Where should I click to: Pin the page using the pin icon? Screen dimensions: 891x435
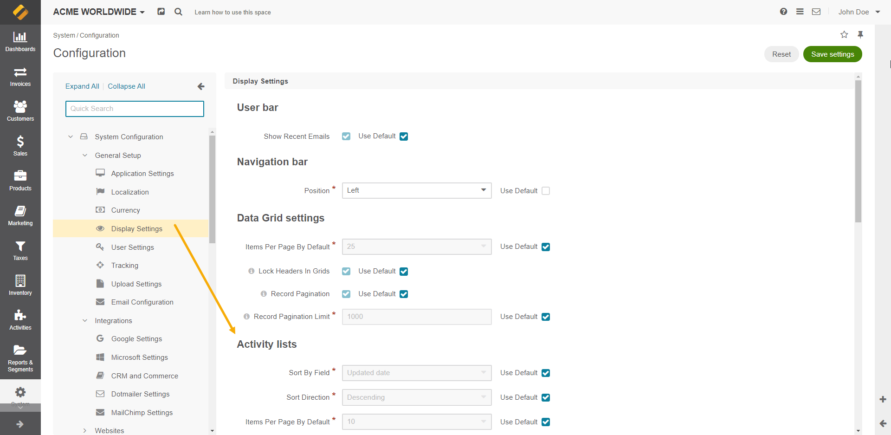tap(860, 35)
